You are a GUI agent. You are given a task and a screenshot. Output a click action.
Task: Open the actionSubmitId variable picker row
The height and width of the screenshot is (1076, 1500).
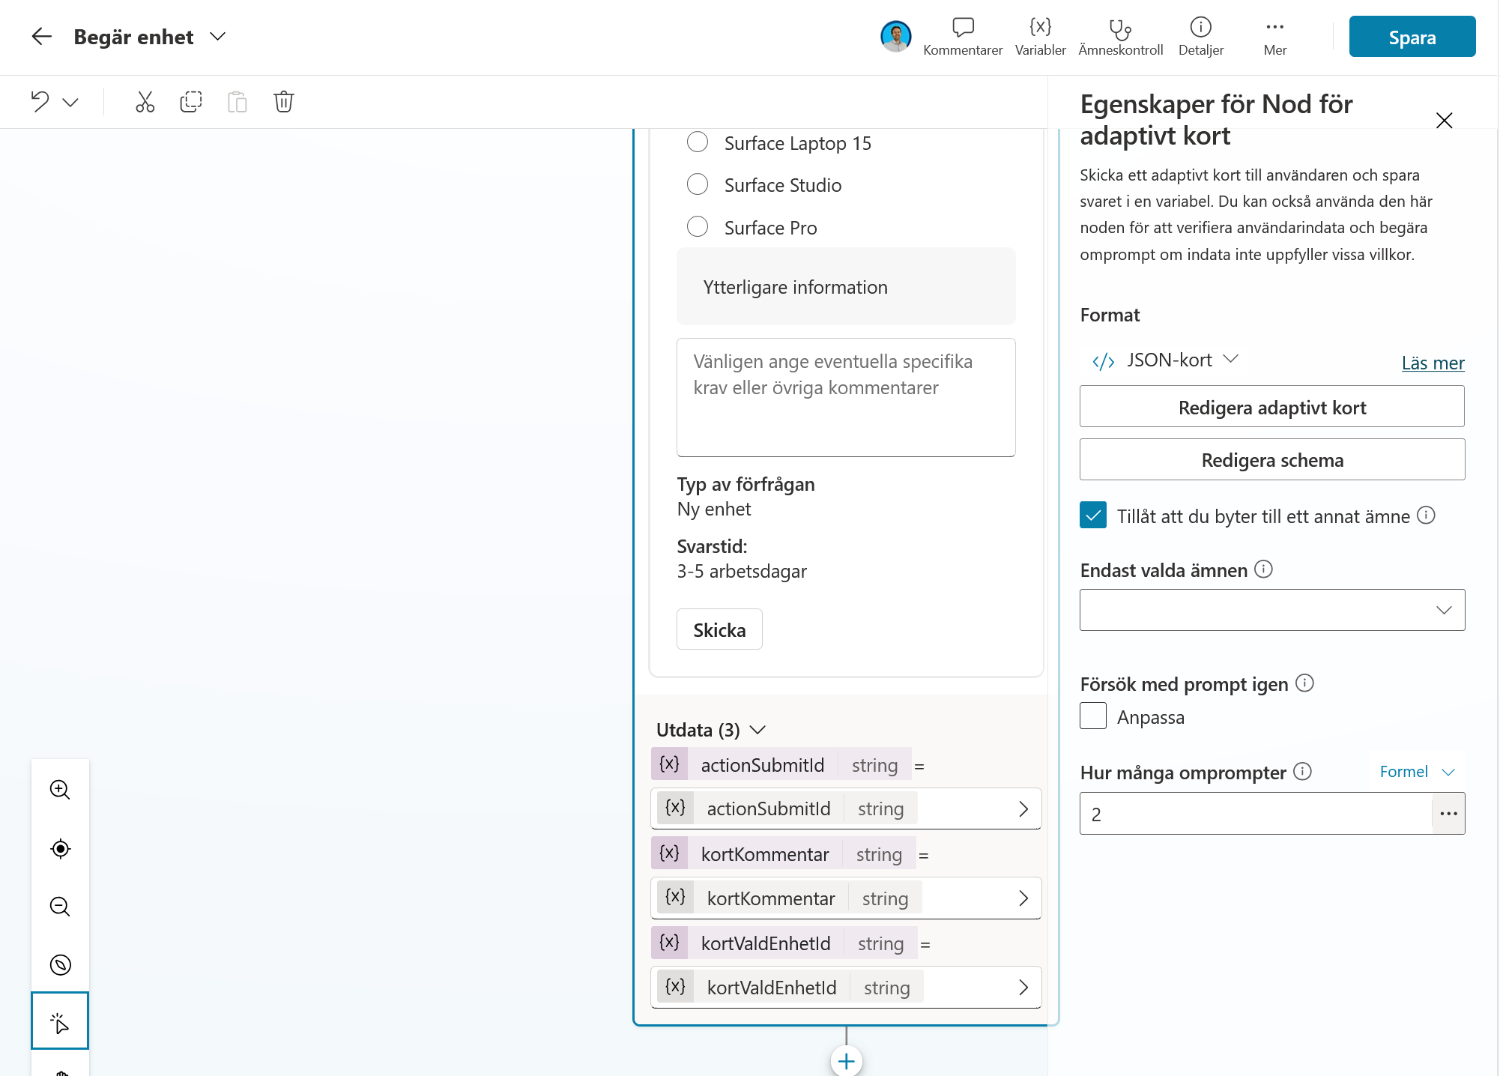coord(846,808)
